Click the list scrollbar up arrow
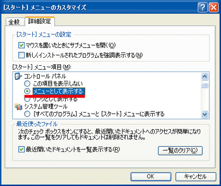Screen dimensions: 221x186 click(x=205, y=76)
